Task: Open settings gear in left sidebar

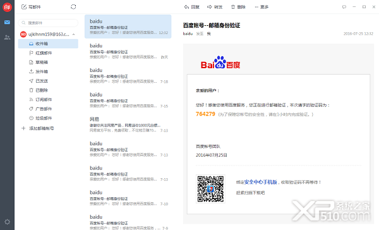Action: (7, 222)
